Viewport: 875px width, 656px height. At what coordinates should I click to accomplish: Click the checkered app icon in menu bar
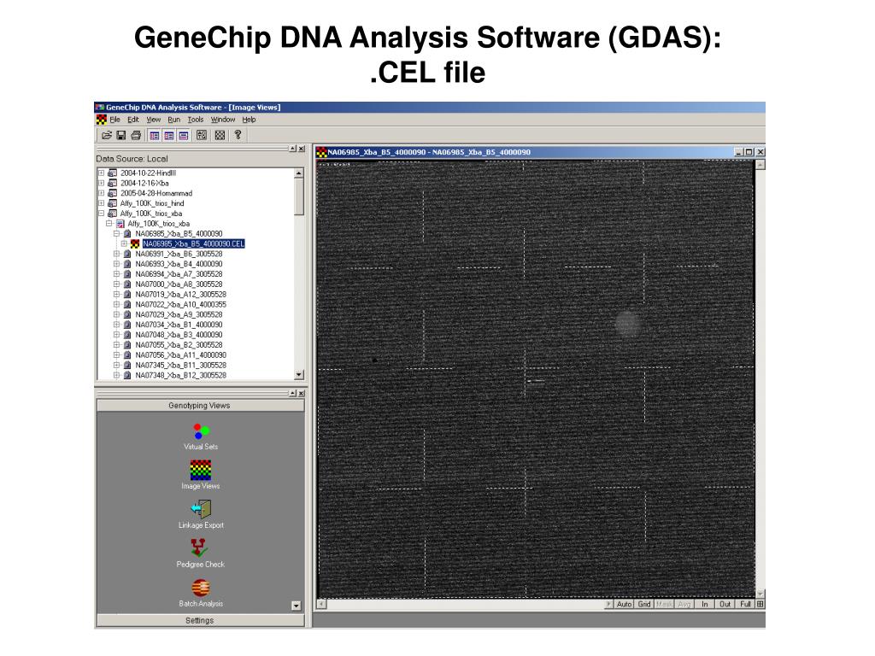pyautogui.click(x=101, y=120)
